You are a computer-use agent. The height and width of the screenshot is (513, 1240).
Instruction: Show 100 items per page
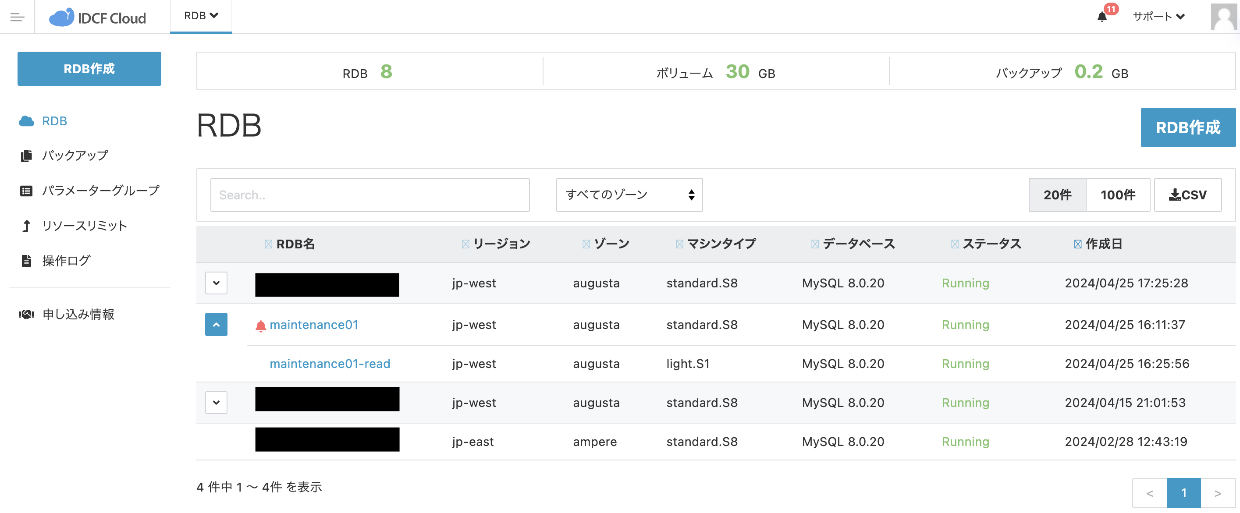1118,195
